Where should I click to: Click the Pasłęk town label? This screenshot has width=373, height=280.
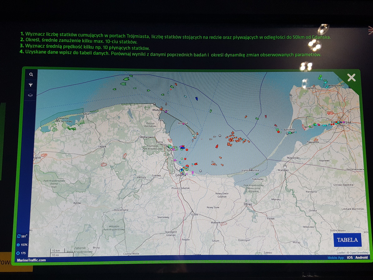(x=271, y=218)
